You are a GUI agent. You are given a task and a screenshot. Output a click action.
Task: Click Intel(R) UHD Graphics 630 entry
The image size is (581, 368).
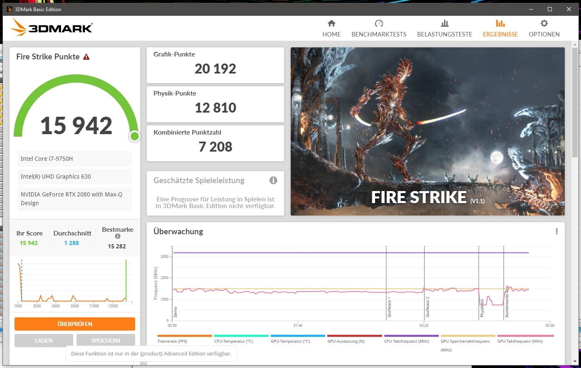tap(75, 177)
